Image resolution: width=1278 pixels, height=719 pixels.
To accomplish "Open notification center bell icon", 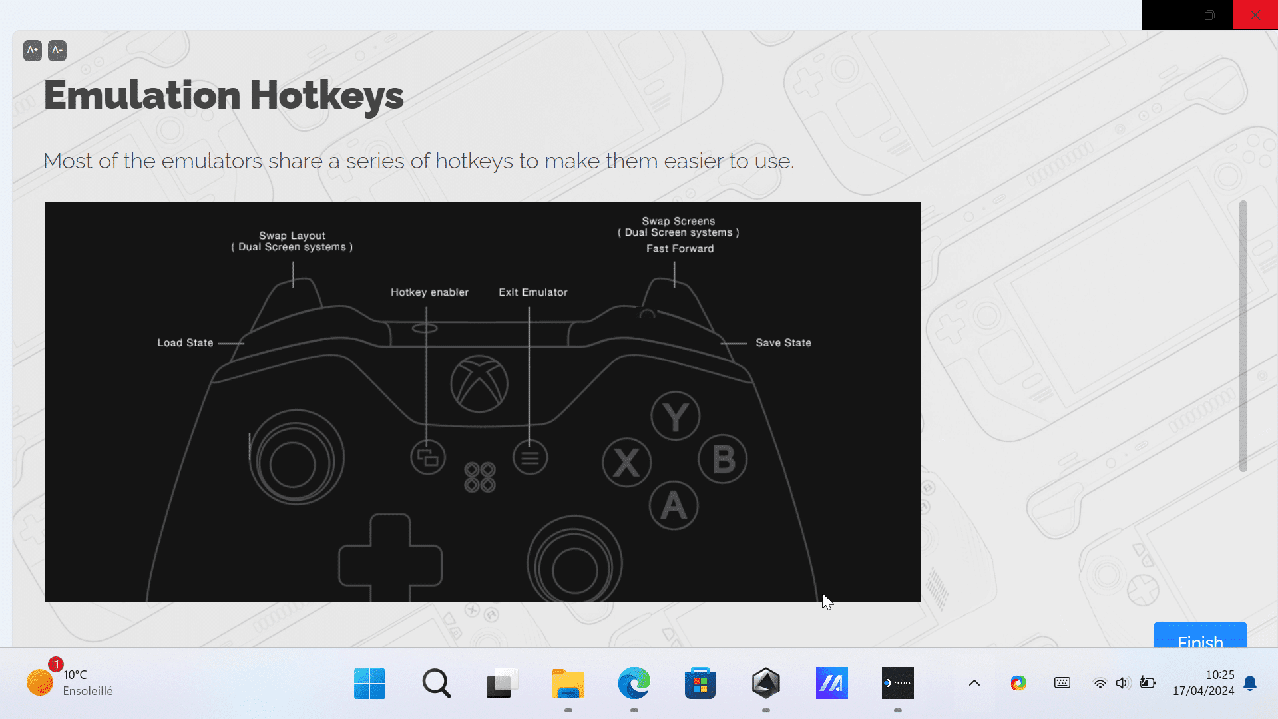I will [x=1250, y=684].
